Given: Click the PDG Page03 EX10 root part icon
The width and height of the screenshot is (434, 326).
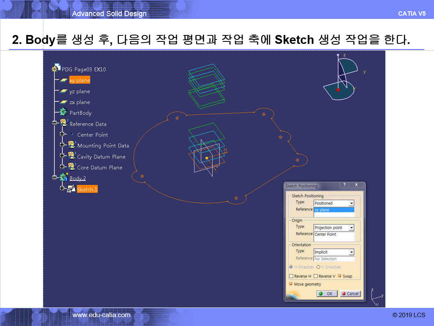Looking at the screenshot, I should click(56, 69).
